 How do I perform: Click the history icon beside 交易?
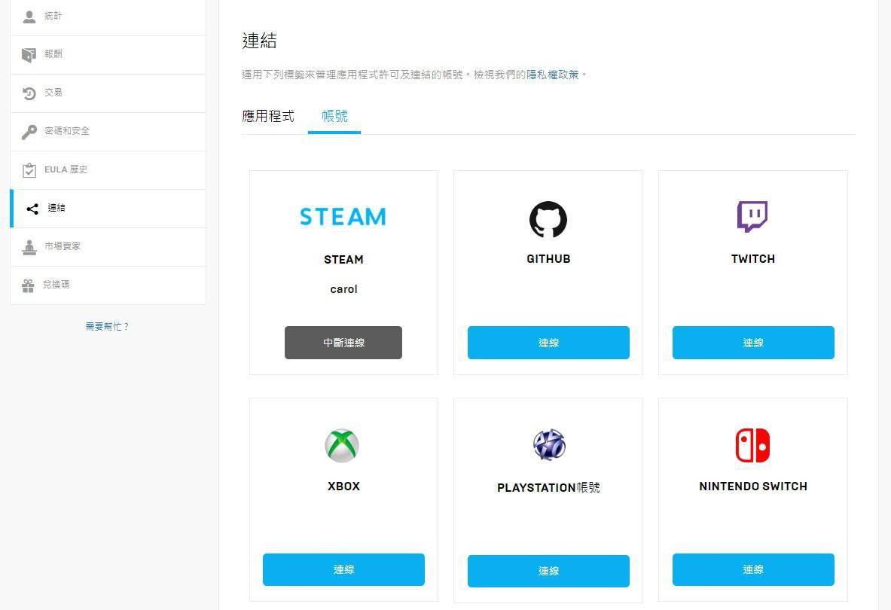pyautogui.click(x=30, y=92)
